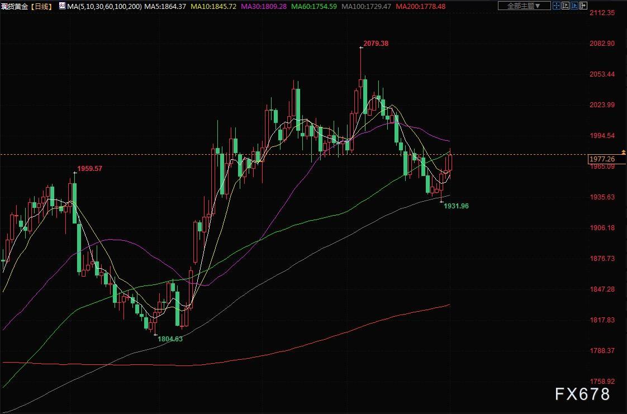627x414 pixels.
Task: Click the MA indicator chart icon
Action: click(x=62, y=6)
